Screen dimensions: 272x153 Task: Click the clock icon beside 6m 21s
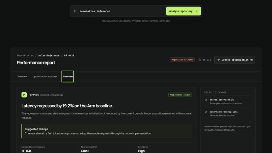tap(200, 60)
